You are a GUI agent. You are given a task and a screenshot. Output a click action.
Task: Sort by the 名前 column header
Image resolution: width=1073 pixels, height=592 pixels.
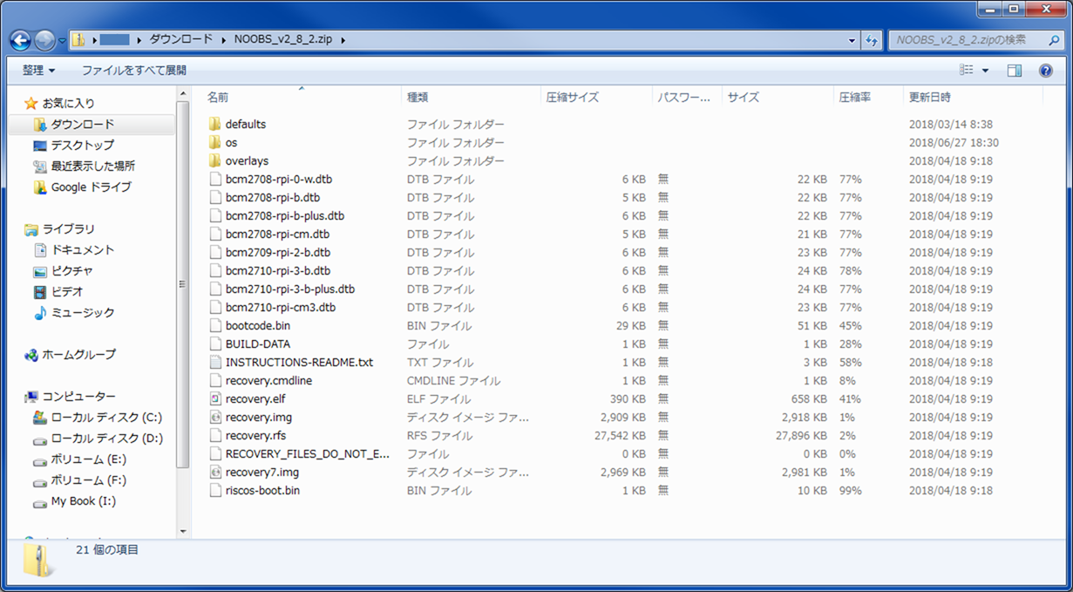pos(218,98)
